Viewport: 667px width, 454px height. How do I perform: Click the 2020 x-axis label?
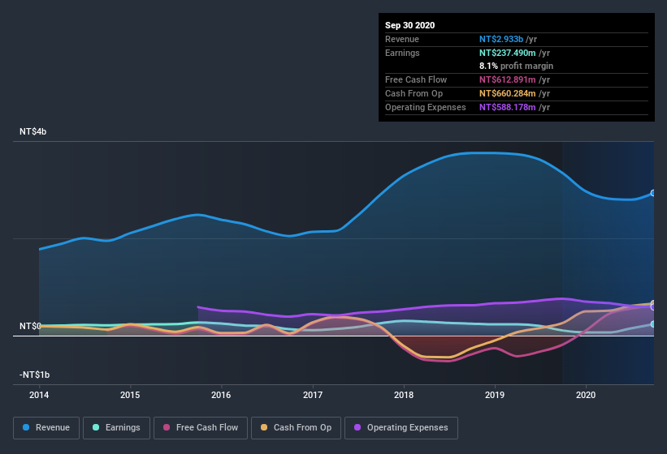coord(586,395)
